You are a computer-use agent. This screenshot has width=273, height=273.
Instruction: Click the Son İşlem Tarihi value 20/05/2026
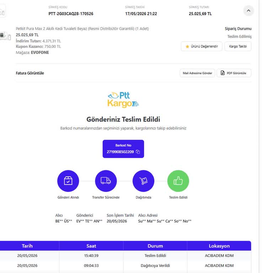click(117, 221)
